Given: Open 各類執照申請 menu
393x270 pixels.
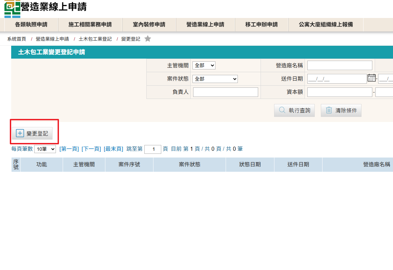Looking at the screenshot, I should [31, 24].
